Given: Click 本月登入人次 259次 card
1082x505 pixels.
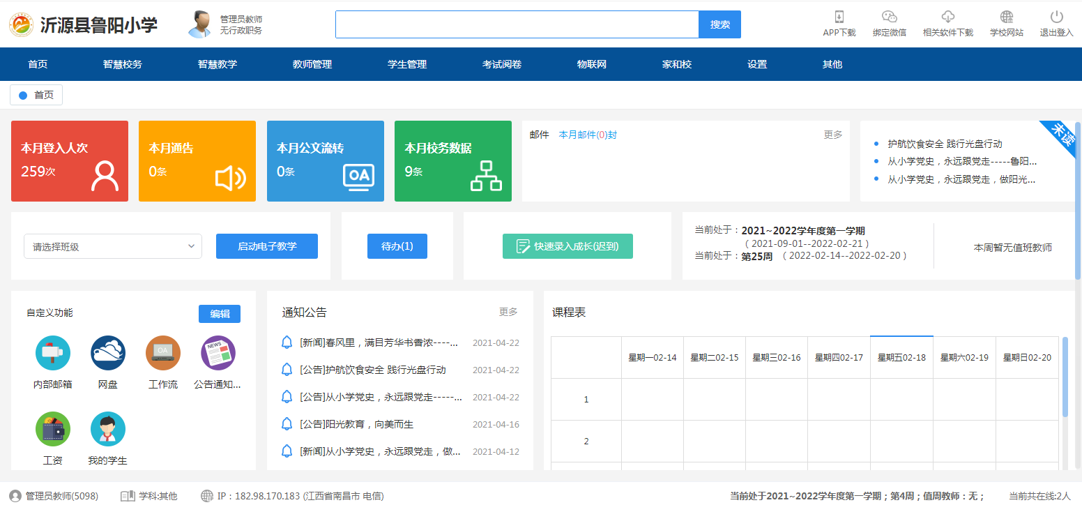Looking at the screenshot, I should pos(70,161).
